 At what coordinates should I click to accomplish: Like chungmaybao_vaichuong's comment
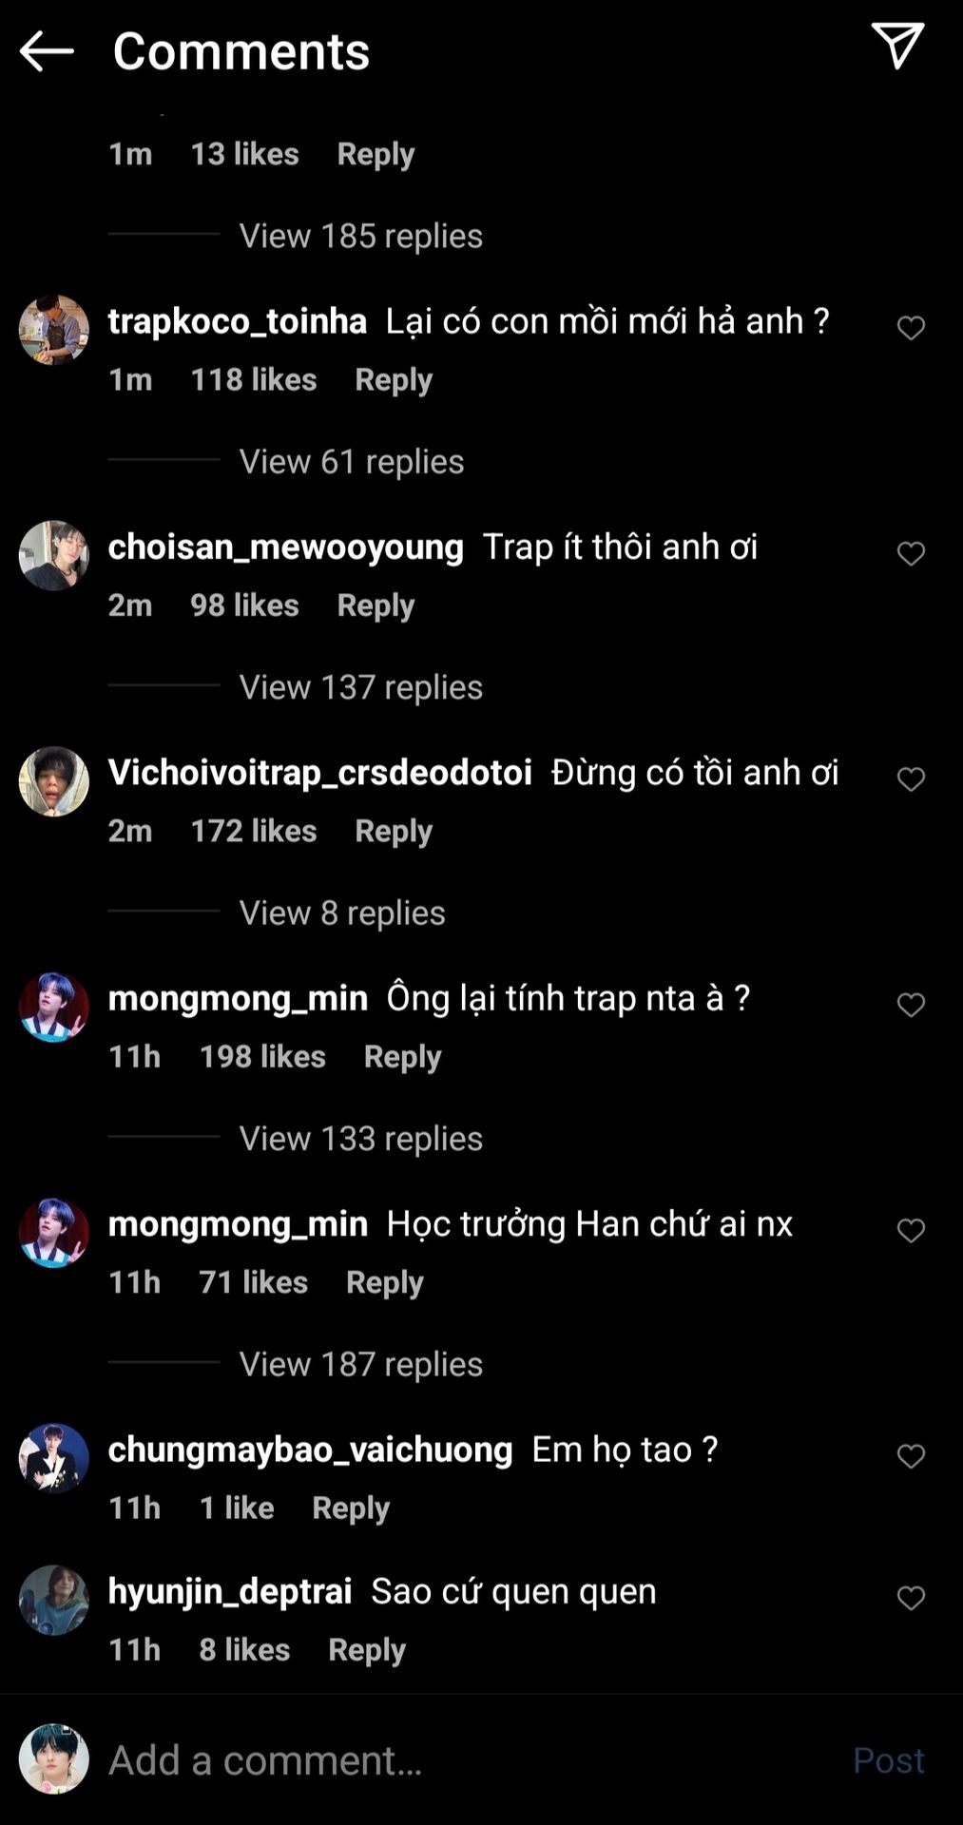tap(911, 1456)
